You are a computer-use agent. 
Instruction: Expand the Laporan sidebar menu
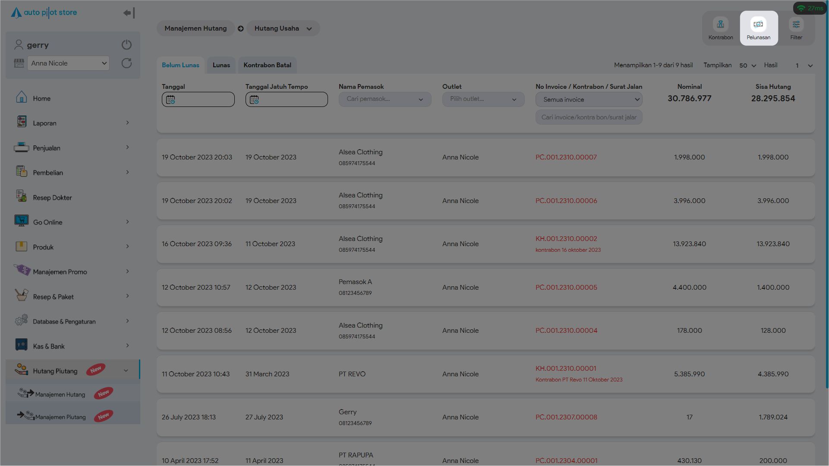click(44, 123)
